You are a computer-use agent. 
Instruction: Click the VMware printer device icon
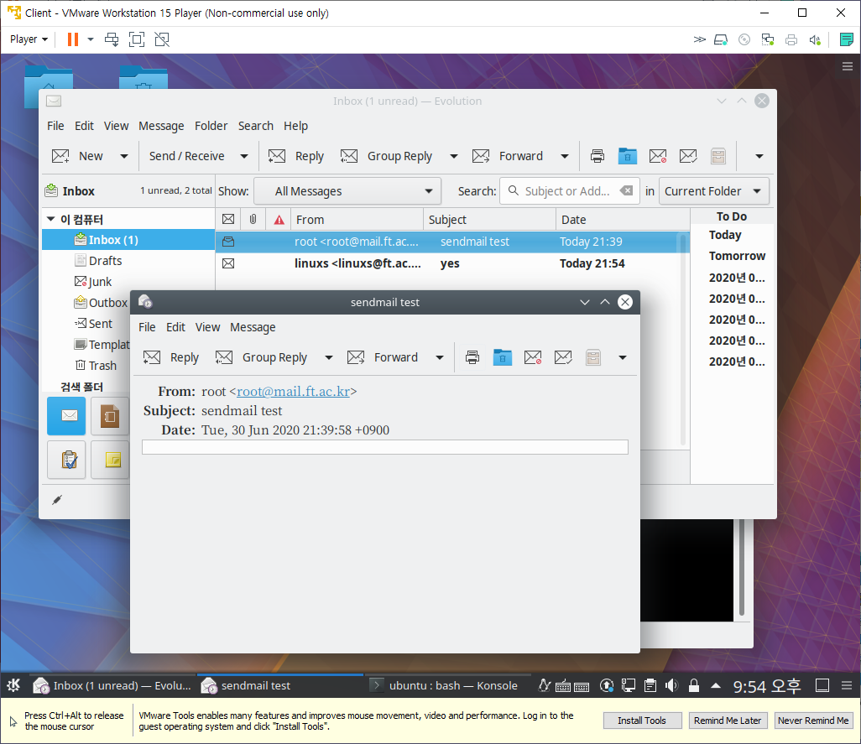[791, 39]
